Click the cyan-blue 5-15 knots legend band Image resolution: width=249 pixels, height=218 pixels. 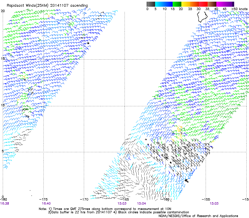coord(164,4)
